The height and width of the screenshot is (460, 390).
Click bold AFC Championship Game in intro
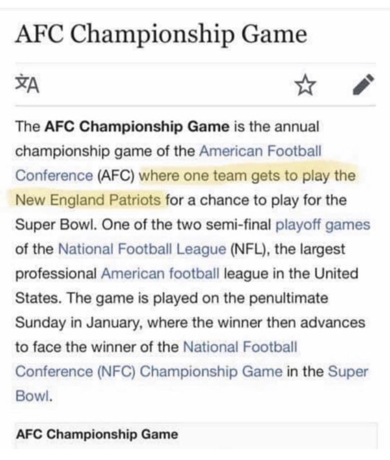pyautogui.click(x=137, y=127)
